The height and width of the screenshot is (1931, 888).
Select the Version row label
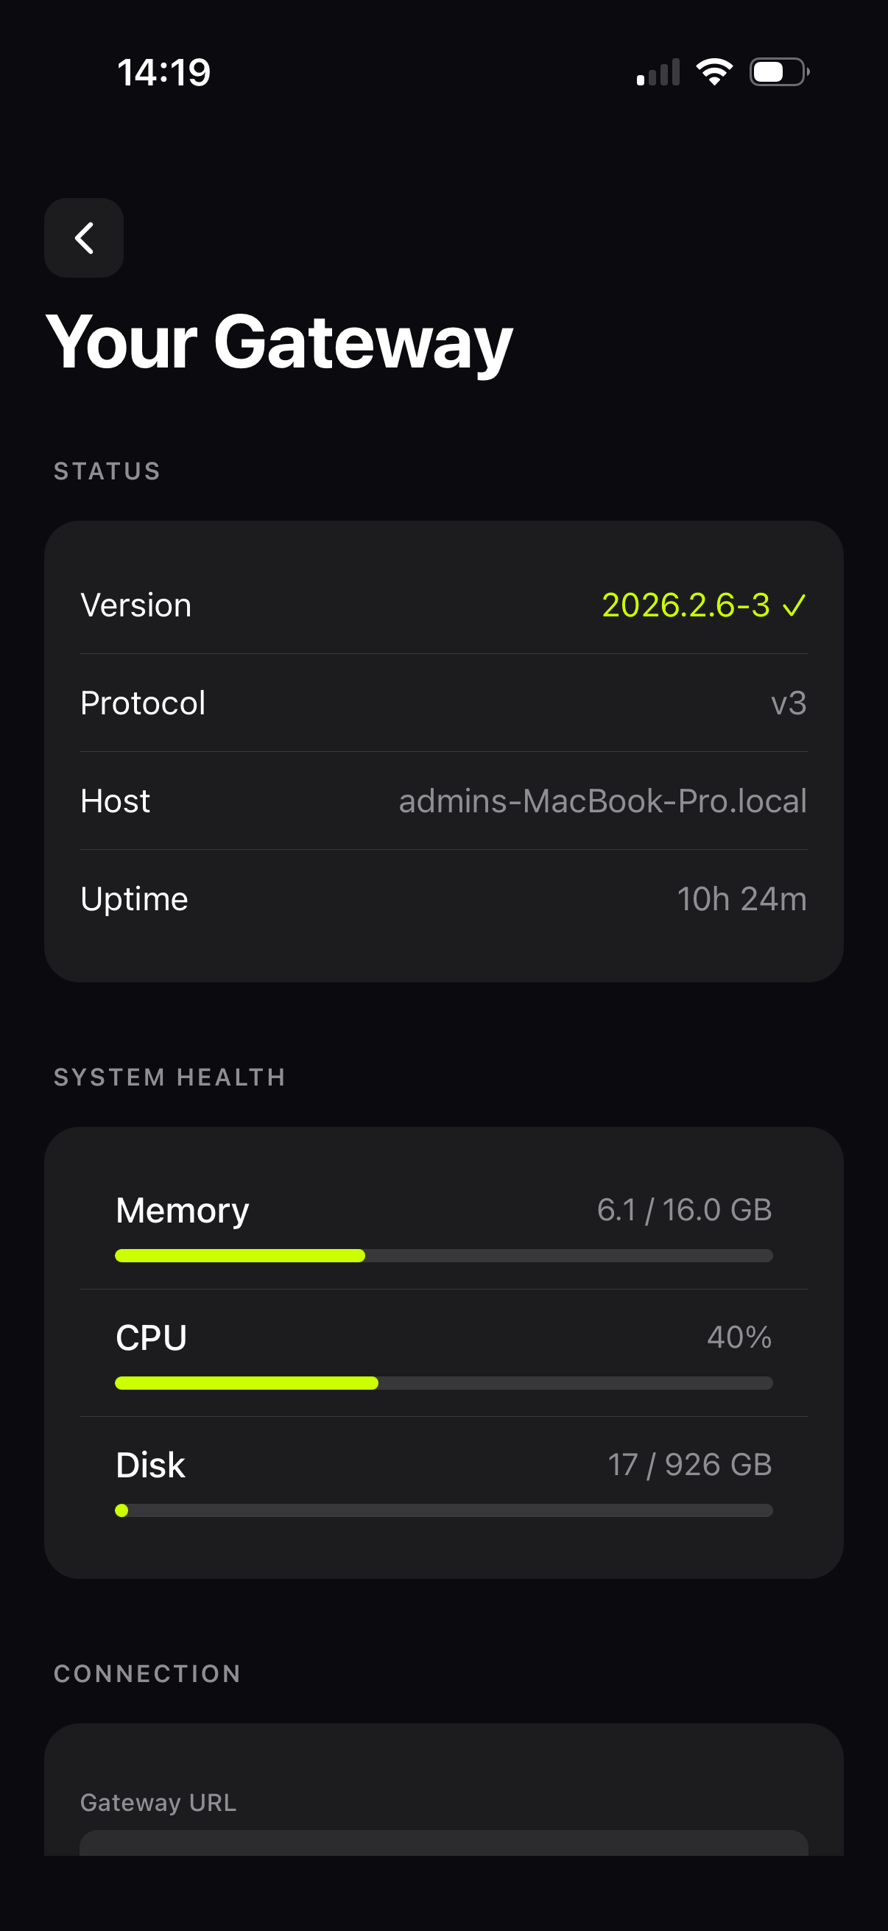tap(135, 605)
